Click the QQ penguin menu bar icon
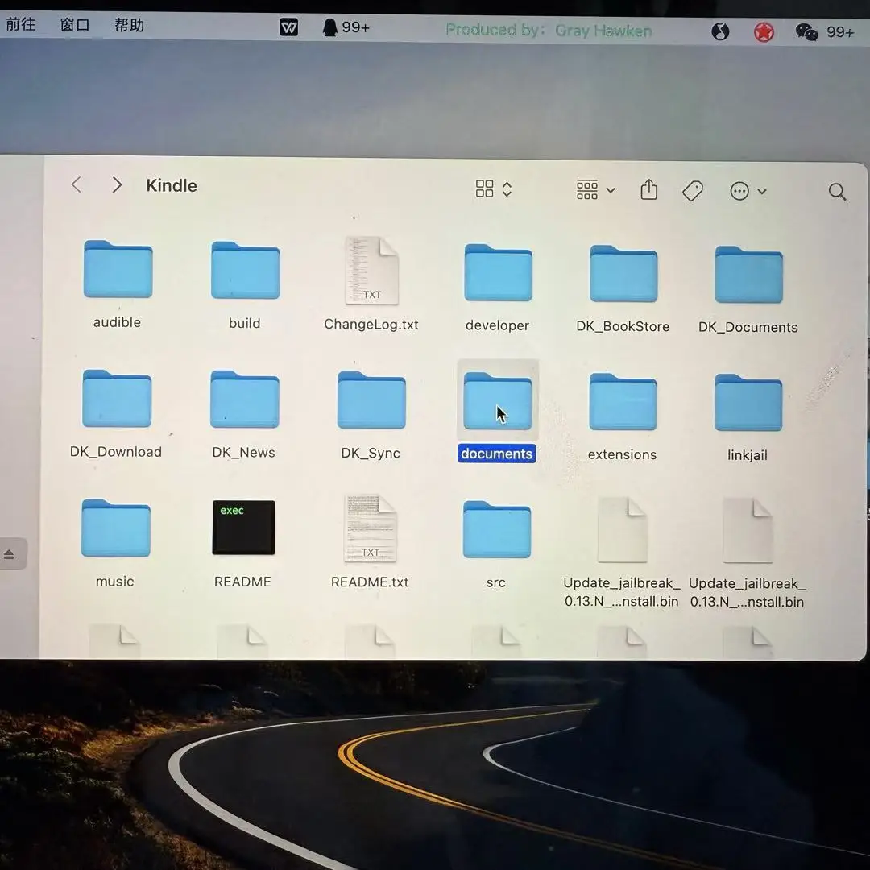Image resolution: width=870 pixels, height=870 pixels. coord(330,27)
